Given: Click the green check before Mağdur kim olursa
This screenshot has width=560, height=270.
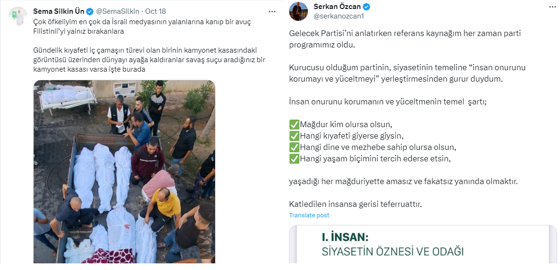Looking at the screenshot, I should [294, 125].
